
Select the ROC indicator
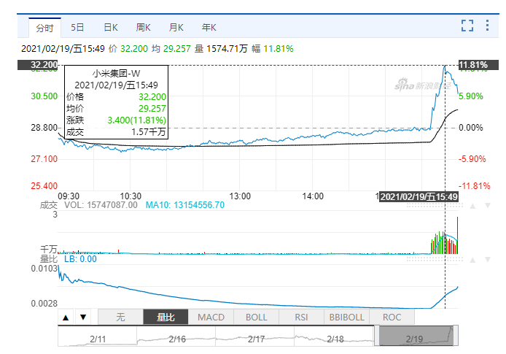[392, 318]
